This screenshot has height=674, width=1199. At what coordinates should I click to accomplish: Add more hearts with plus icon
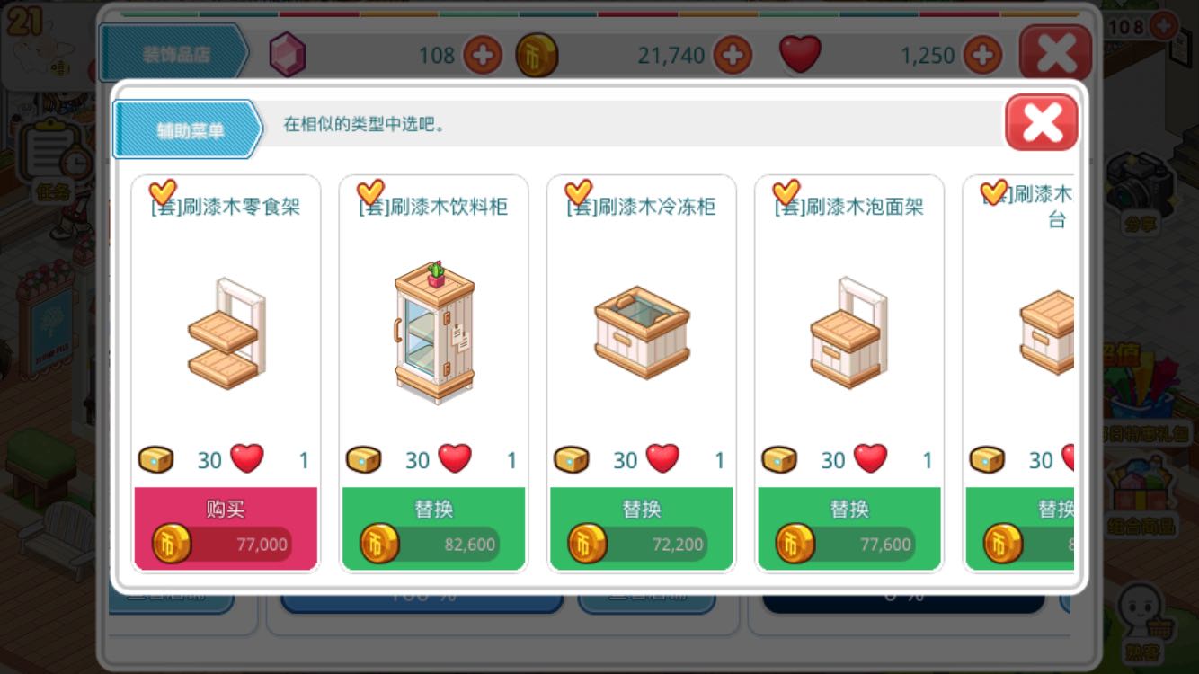tap(982, 56)
